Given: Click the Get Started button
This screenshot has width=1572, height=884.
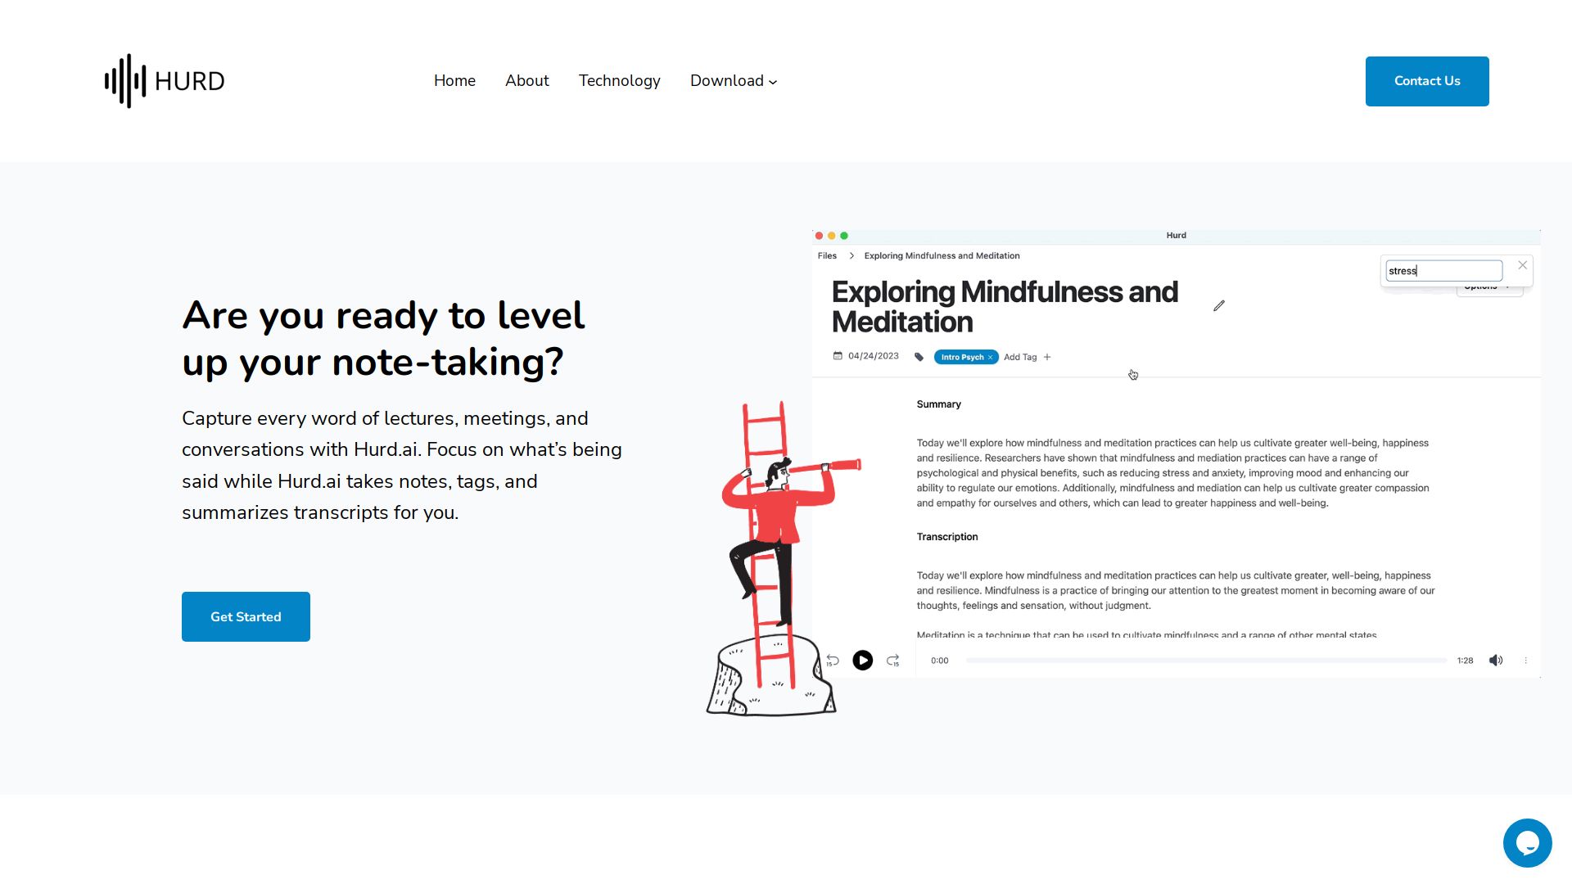Looking at the screenshot, I should 246,616.
